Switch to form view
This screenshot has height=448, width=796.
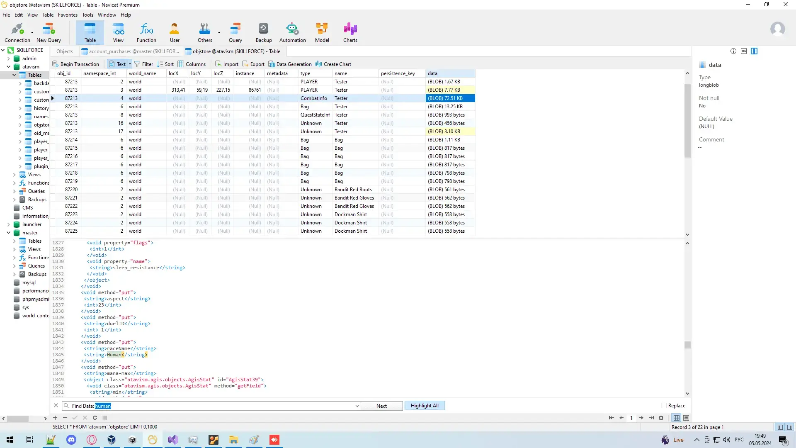686,418
